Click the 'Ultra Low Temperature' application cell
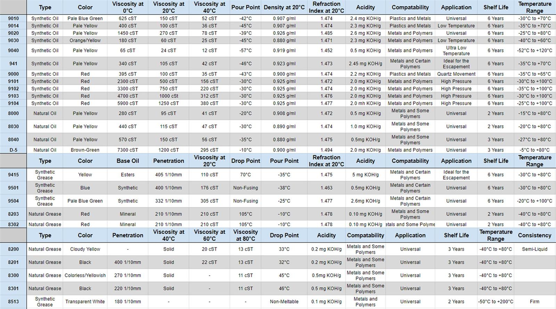556x309 pixels. (x=456, y=50)
